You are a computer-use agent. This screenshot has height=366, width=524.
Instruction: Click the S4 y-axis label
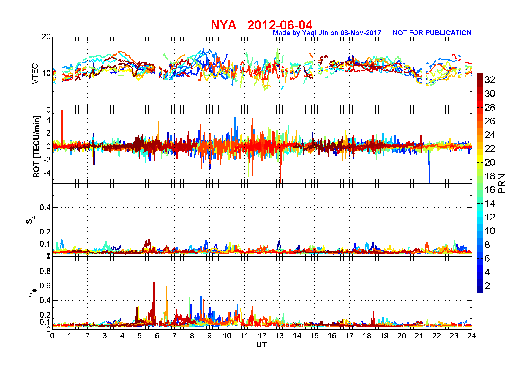tap(31, 220)
